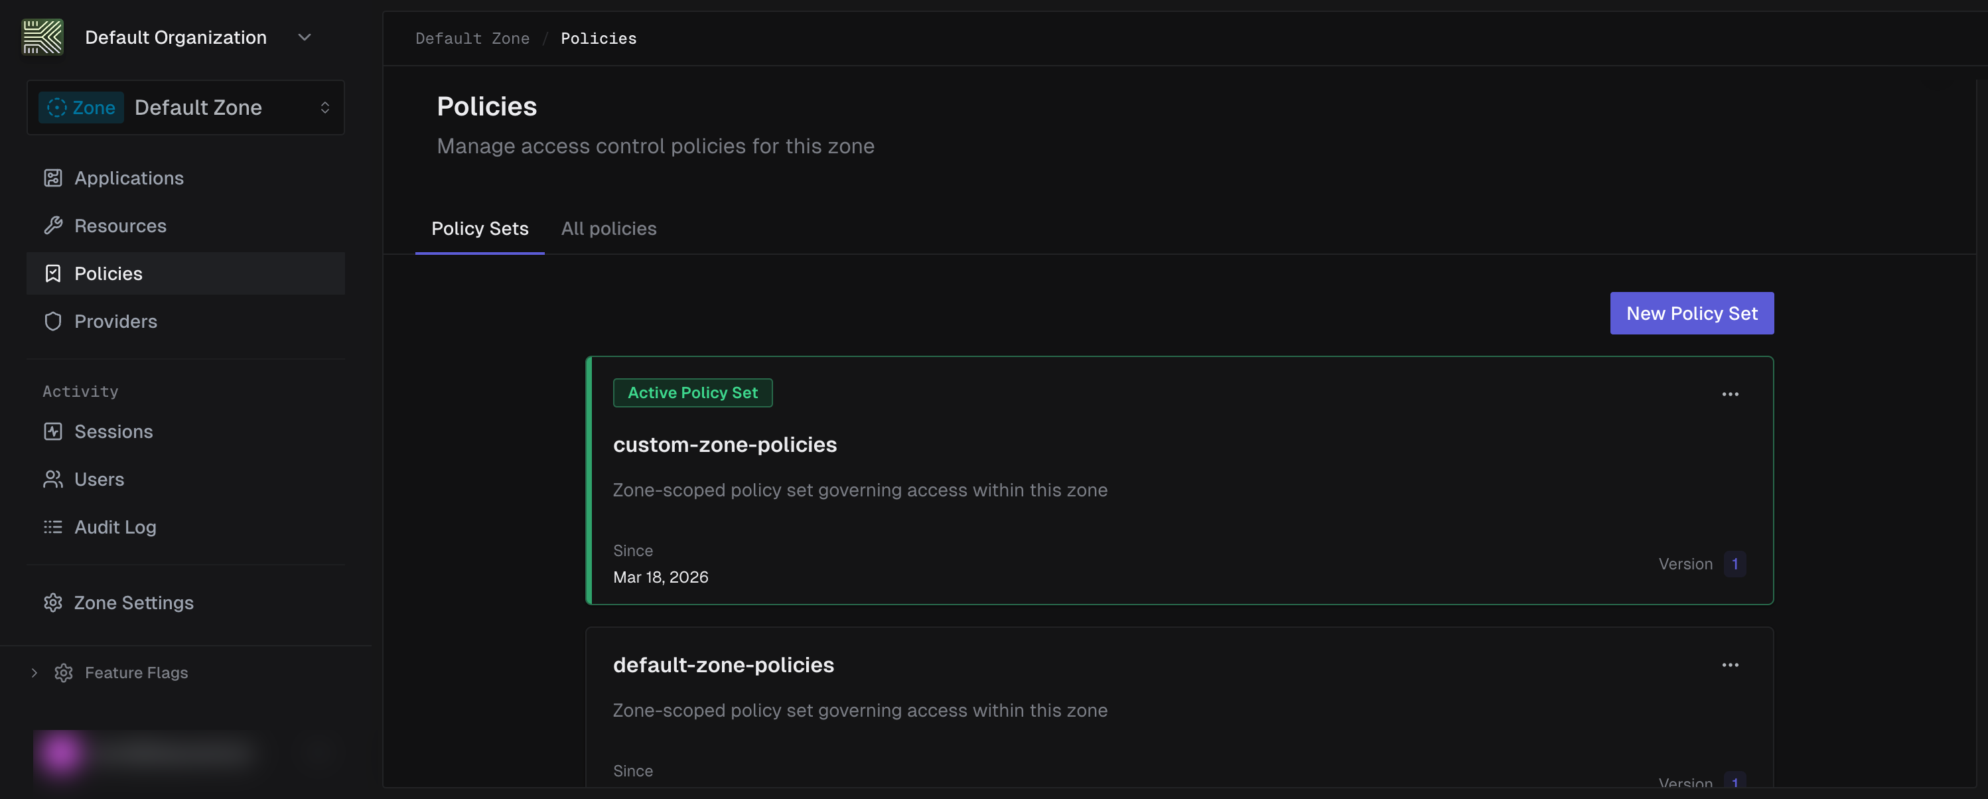
Task: Select the Policy Sets tab
Action: pos(479,228)
